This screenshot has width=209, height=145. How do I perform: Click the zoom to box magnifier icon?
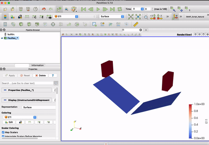click(146, 17)
